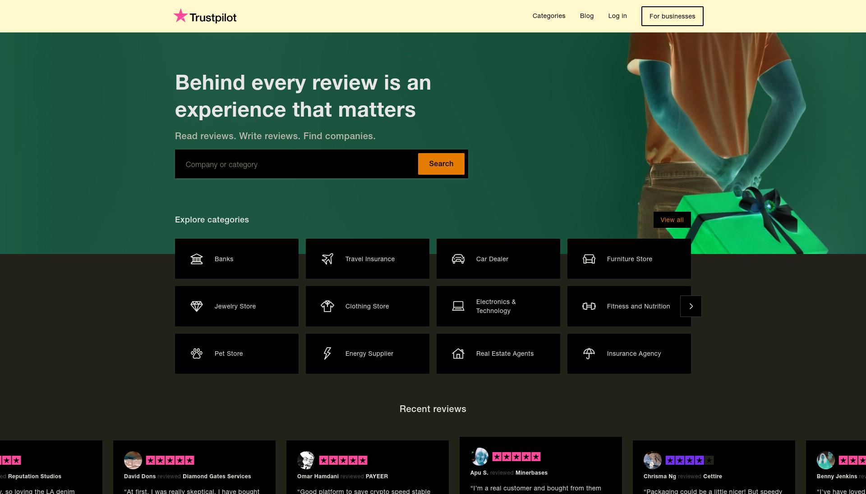The height and width of the screenshot is (494, 866).
Task: Open the Real Estate Agents category
Action: pos(498,354)
